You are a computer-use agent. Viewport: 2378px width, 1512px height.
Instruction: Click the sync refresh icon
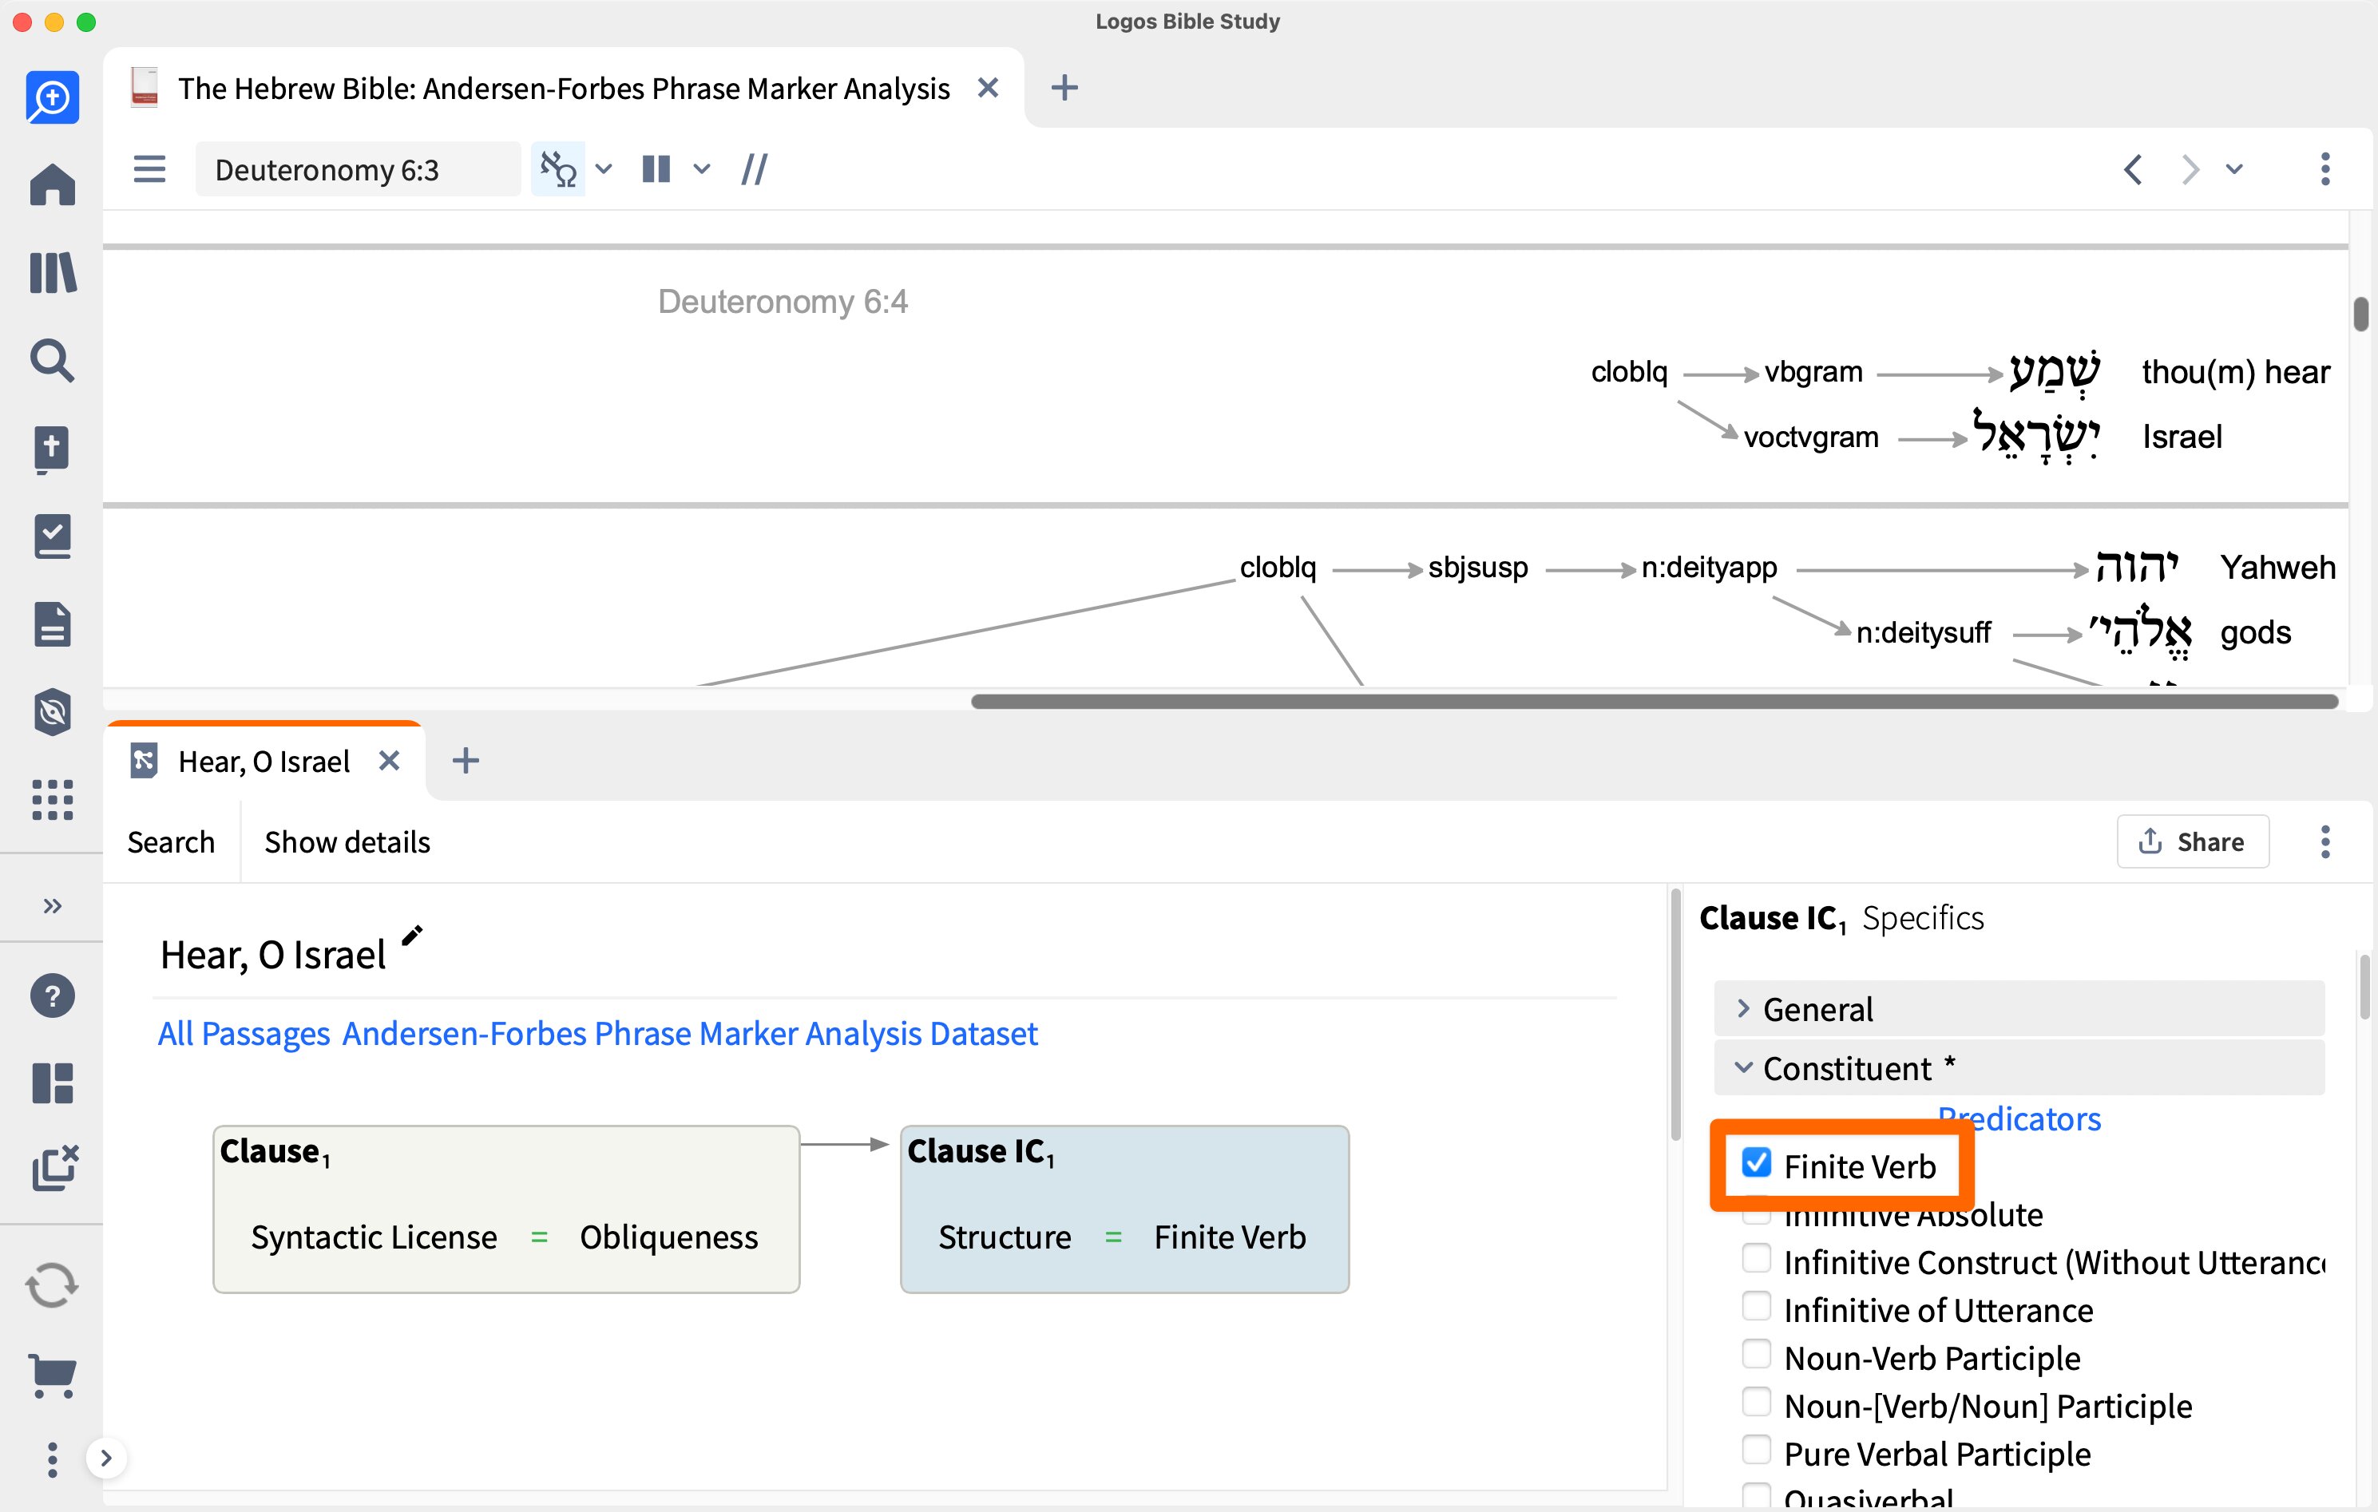53,1286
